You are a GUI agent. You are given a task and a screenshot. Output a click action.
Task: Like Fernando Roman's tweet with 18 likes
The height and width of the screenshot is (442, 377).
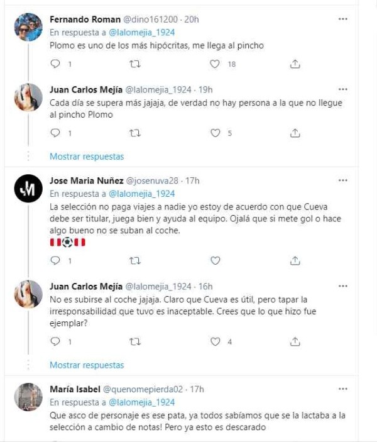(215, 64)
